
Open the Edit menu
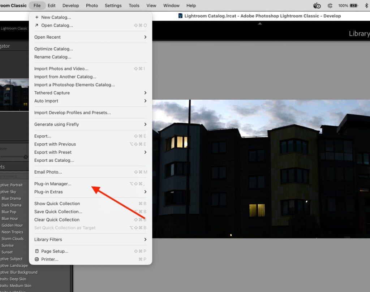pyautogui.click(x=51, y=5)
